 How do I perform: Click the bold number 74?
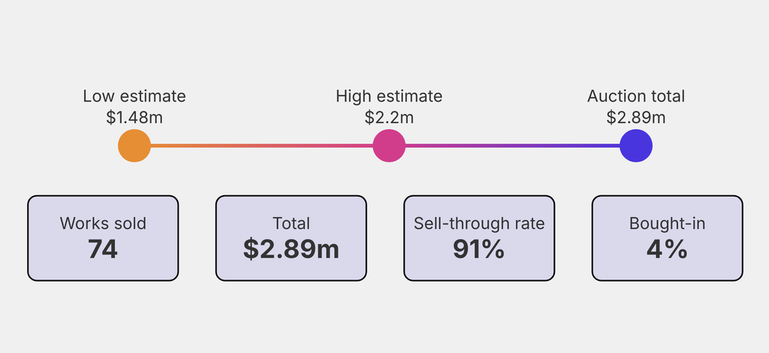(103, 249)
